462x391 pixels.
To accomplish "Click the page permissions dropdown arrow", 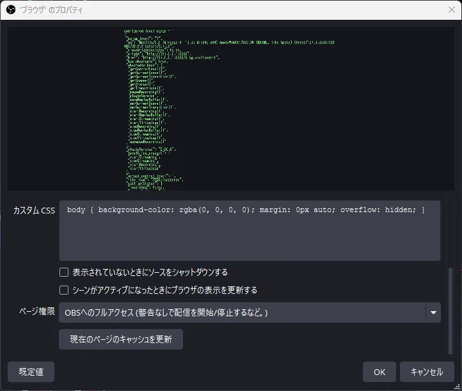I will [x=433, y=312].
